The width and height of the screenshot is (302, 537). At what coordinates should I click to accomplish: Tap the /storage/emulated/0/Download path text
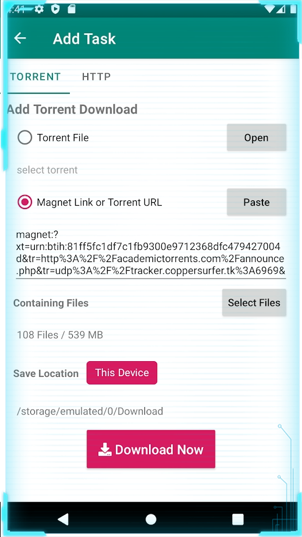click(x=90, y=411)
